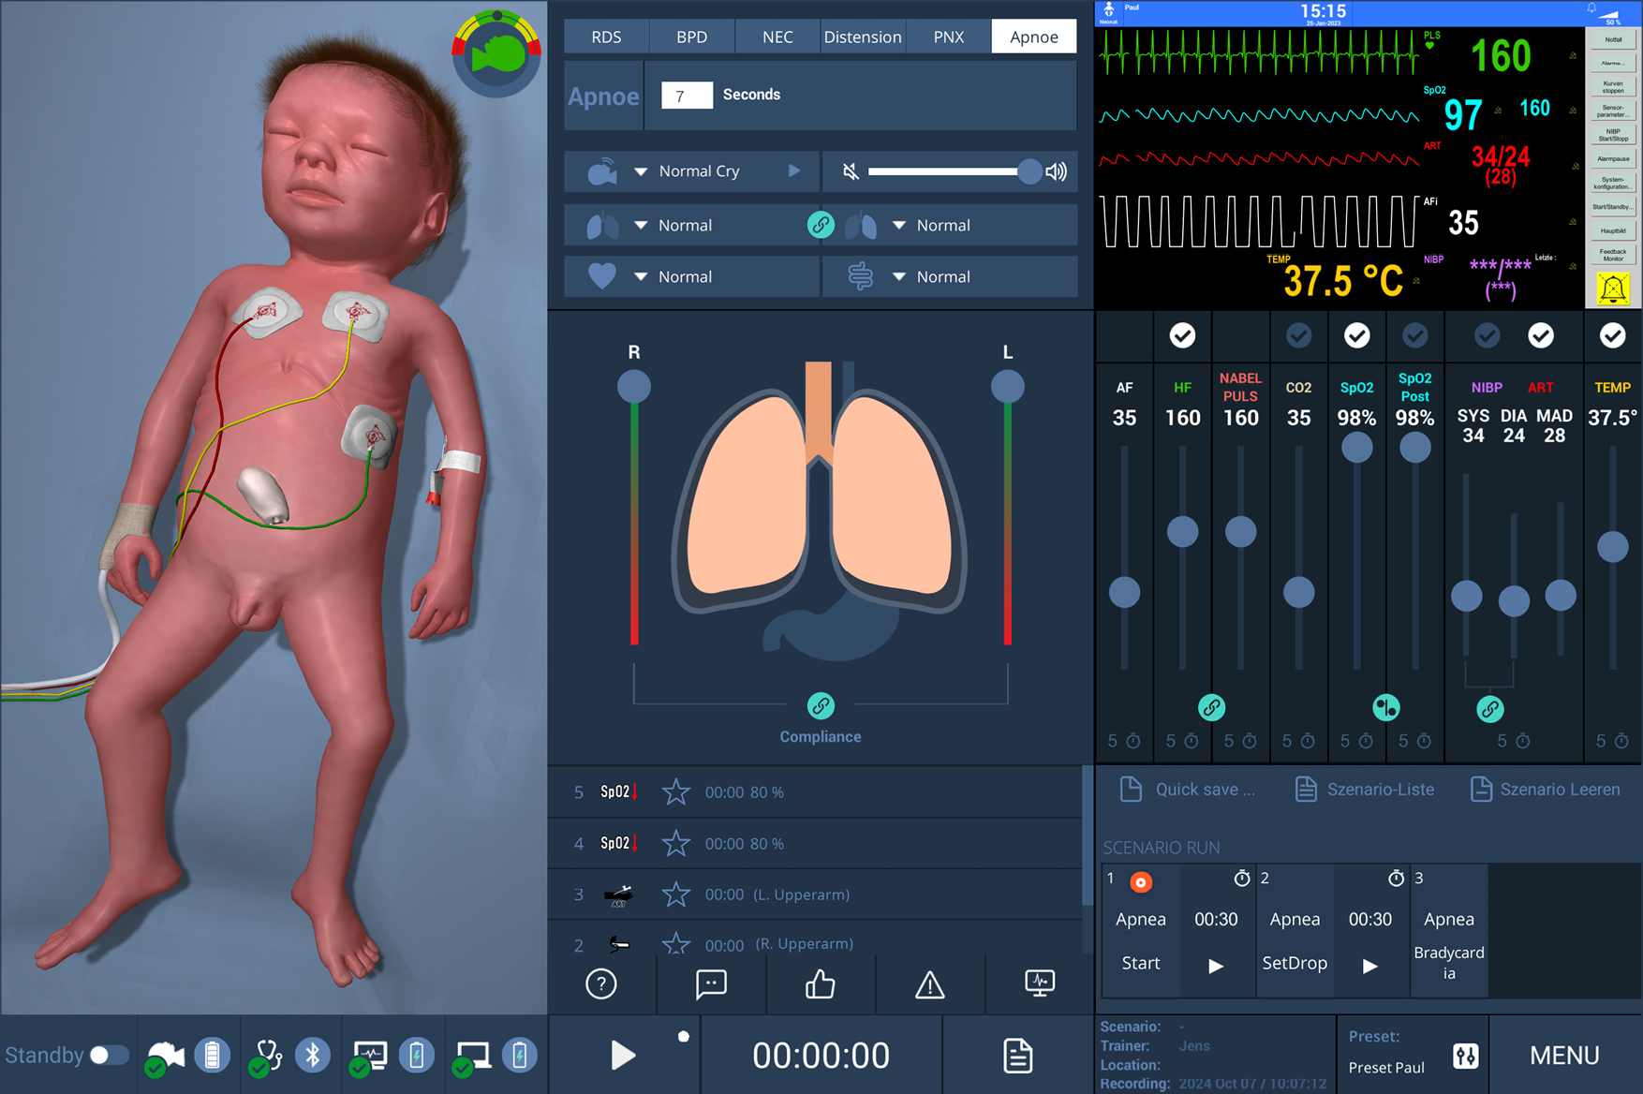Click the AF slider handle
Image resolution: width=1643 pixels, height=1094 pixels.
tap(1124, 592)
